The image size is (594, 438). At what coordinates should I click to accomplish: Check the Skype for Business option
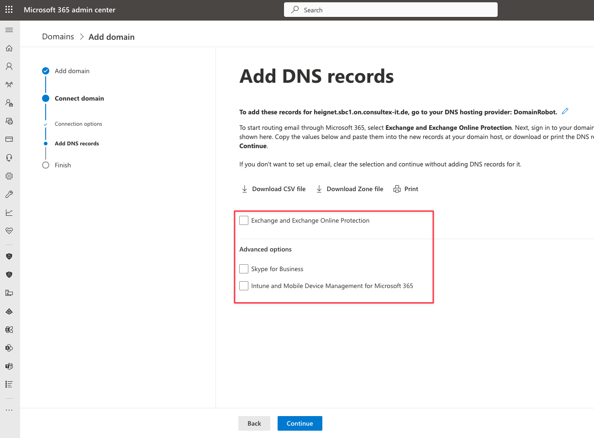(244, 269)
